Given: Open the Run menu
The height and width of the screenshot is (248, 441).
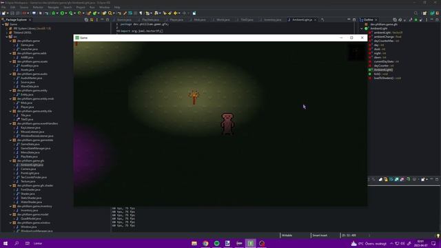Looking at the screenshot, I should 92,8.
